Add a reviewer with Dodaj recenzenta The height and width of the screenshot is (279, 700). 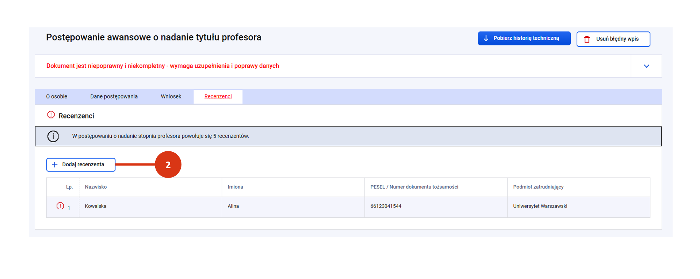81,165
